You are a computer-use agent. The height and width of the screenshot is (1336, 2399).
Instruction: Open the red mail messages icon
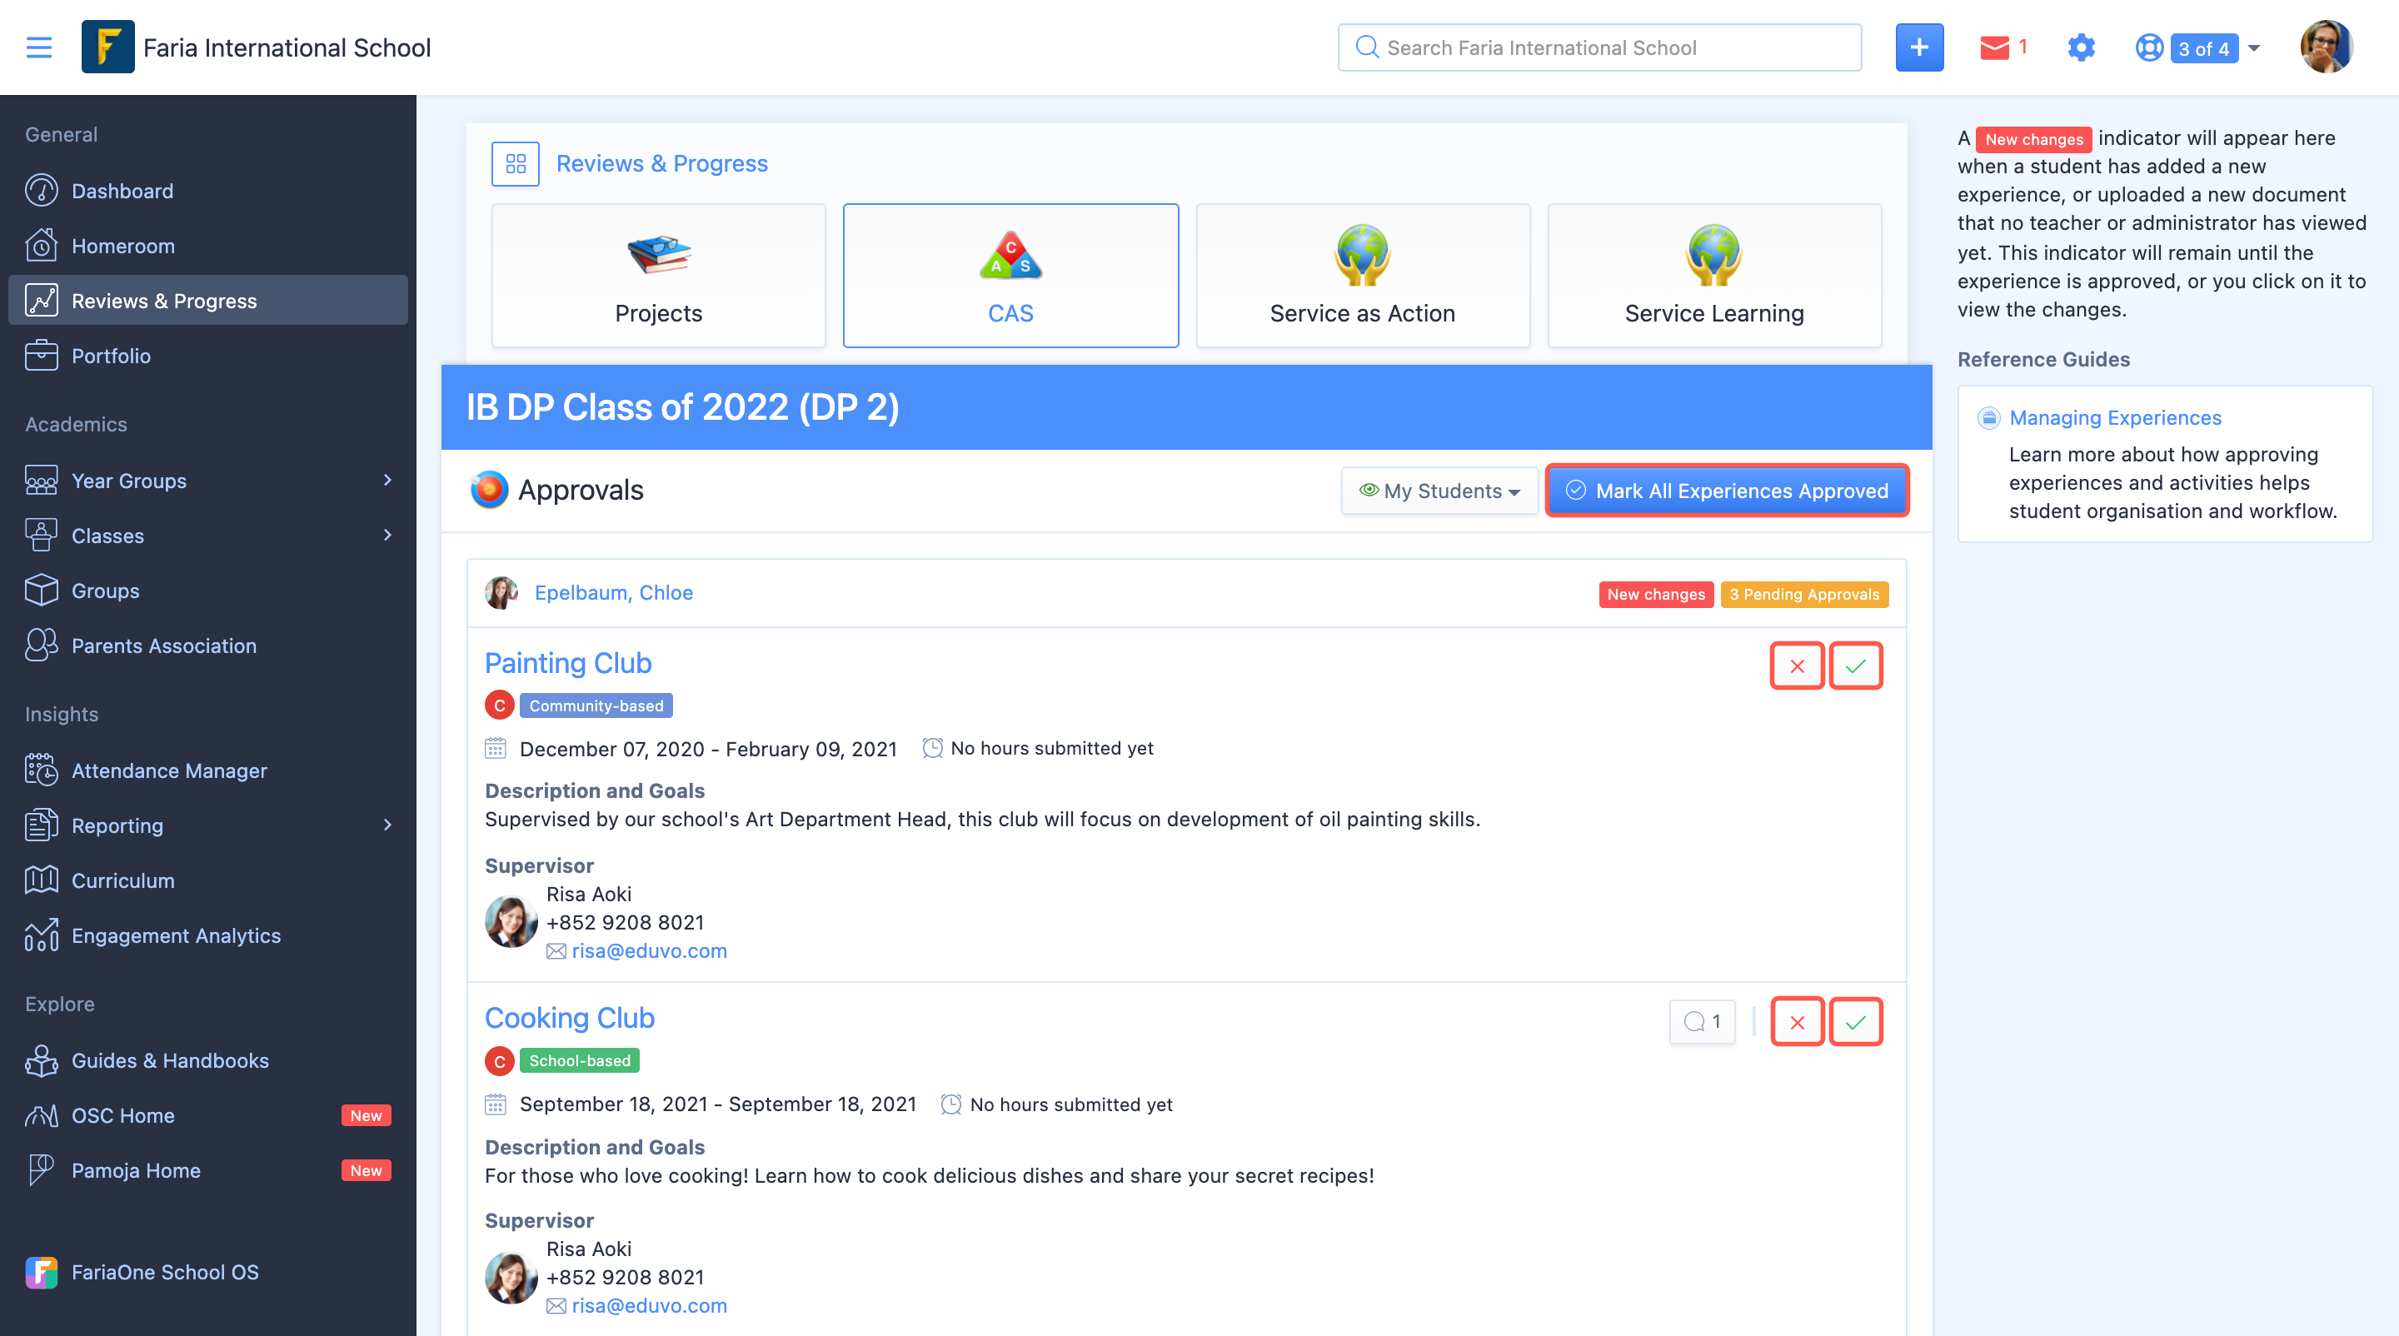point(1994,47)
